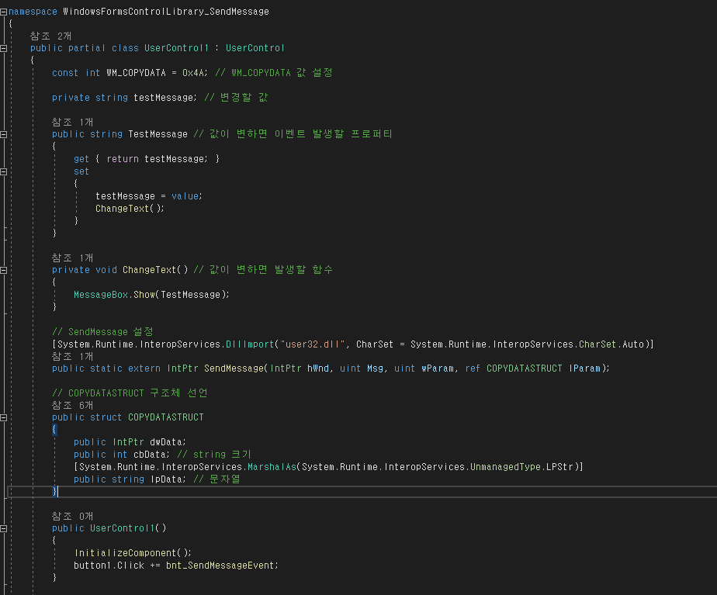Collapse the TestMessage property block
Viewport: 717px width, 595px height.
coord(3,134)
